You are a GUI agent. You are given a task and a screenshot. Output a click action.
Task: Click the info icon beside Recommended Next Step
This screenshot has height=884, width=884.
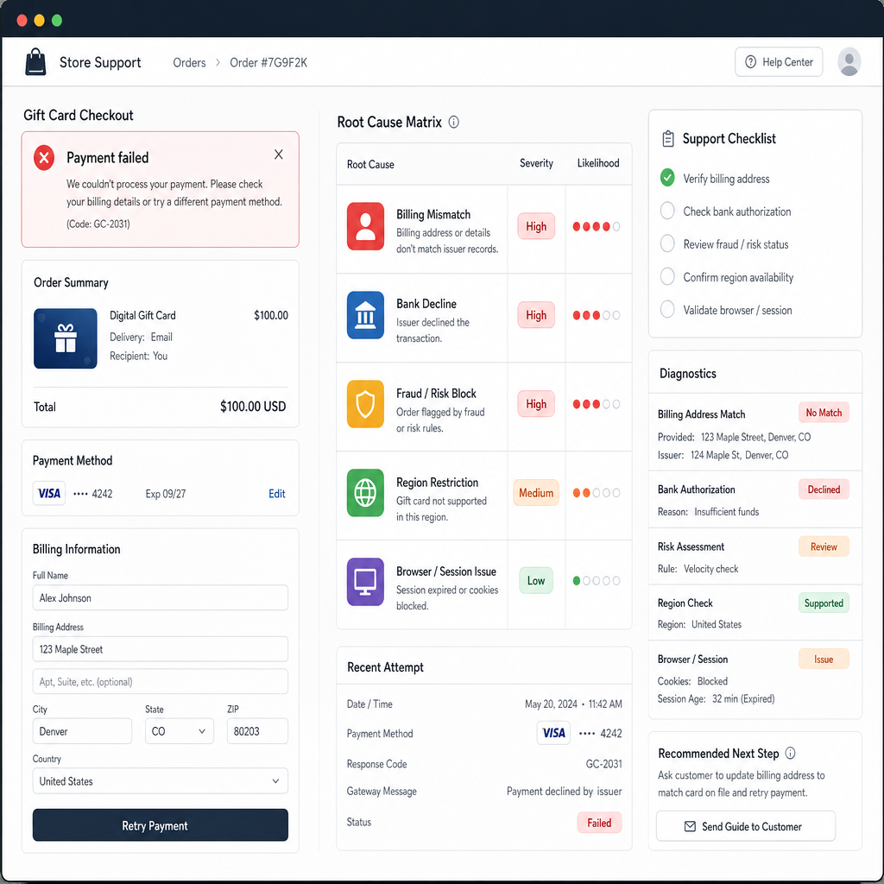[791, 753]
